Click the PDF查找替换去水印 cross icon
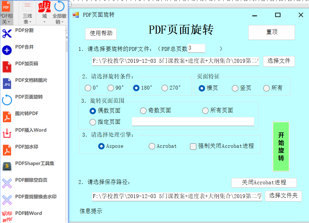The height and width of the screenshot is (223, 309). pos(7,200)
